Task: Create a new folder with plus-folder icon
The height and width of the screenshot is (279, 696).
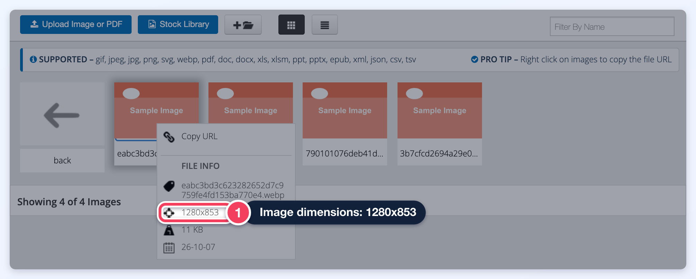Action: [x=243, y=25]
